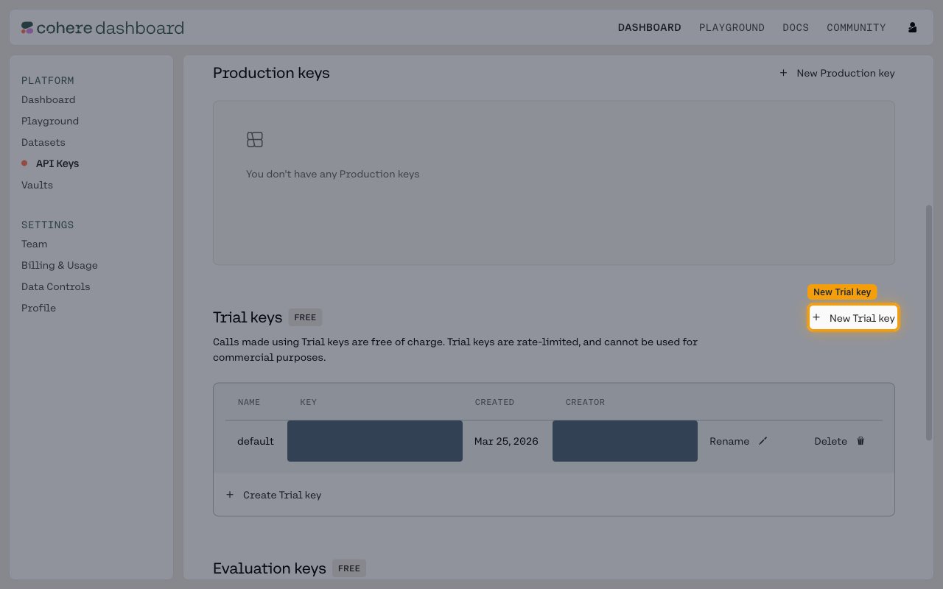Open Billing & Usage in the sidebar
Image resolution: width=943 pixels, height=589 pixels.
click(x=60, y=265)
